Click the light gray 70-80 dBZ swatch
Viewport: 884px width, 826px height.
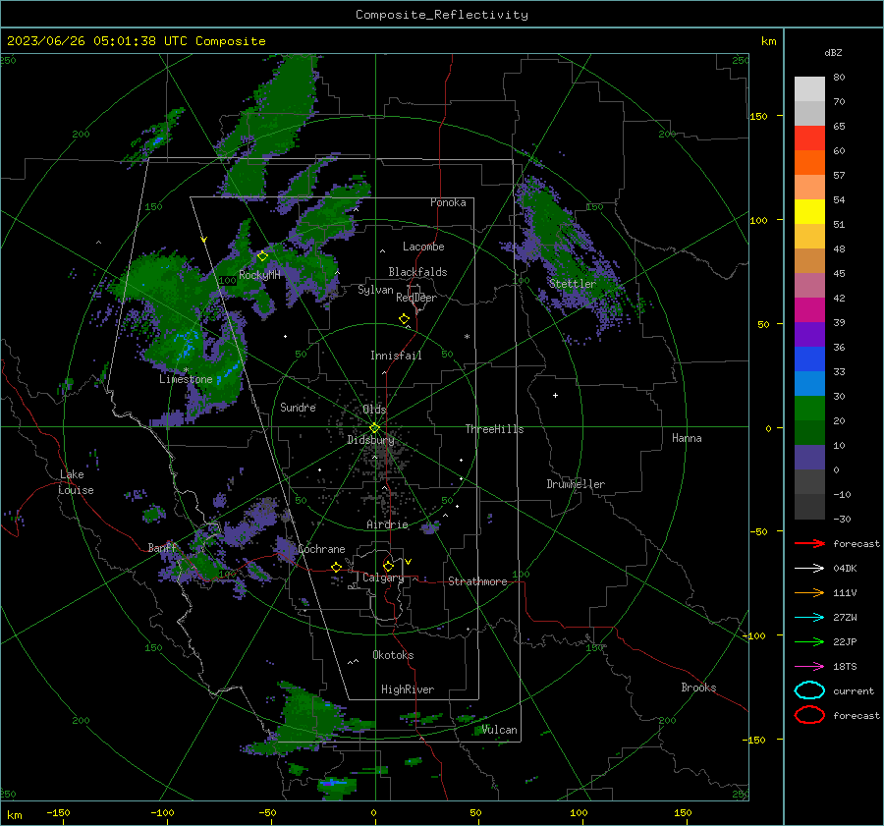[809, 89]
